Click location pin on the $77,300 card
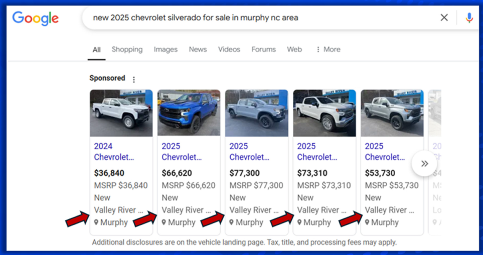 pos(232,222)
